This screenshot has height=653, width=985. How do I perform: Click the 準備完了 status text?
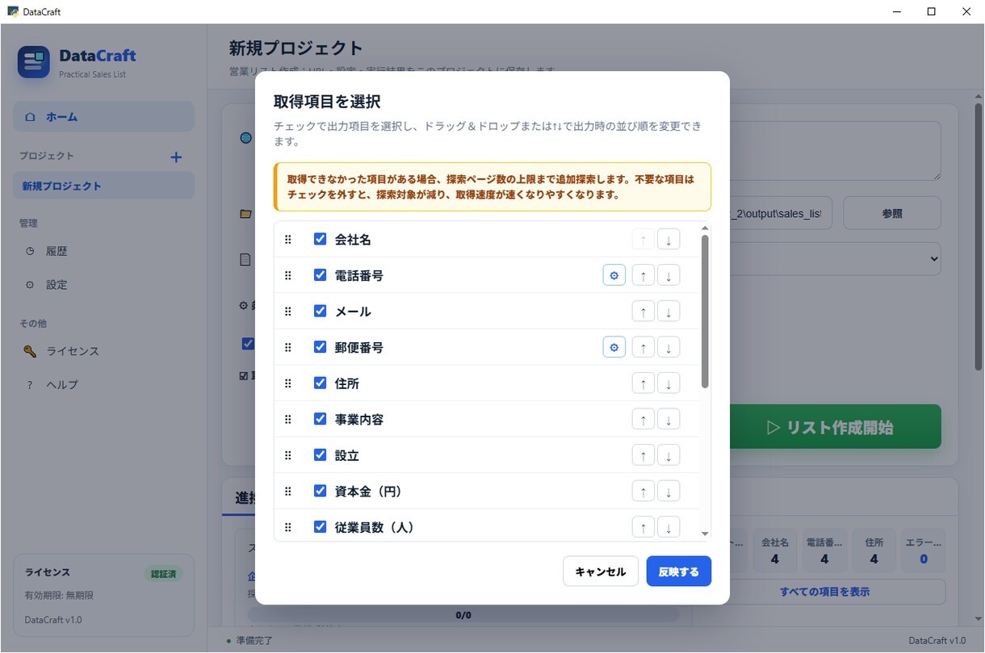(x=254, y=641)
